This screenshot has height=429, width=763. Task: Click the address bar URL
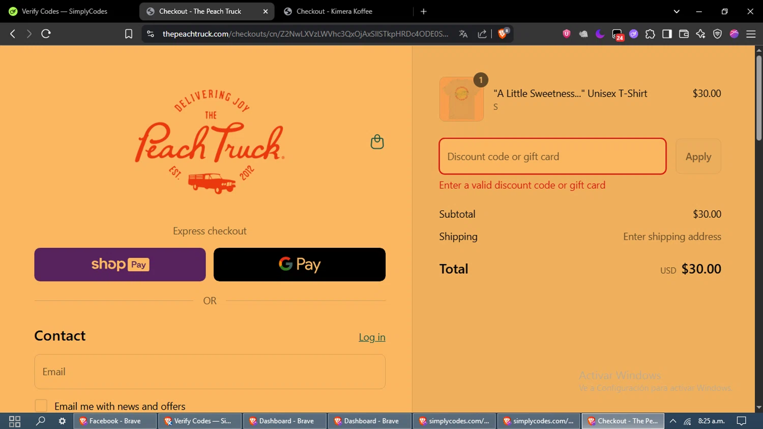click(305, 34)
